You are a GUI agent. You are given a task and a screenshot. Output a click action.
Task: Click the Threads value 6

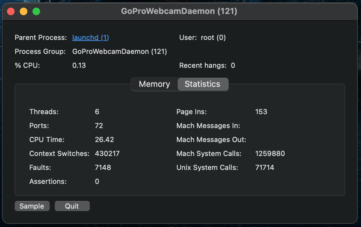click(x=97, y=112)
